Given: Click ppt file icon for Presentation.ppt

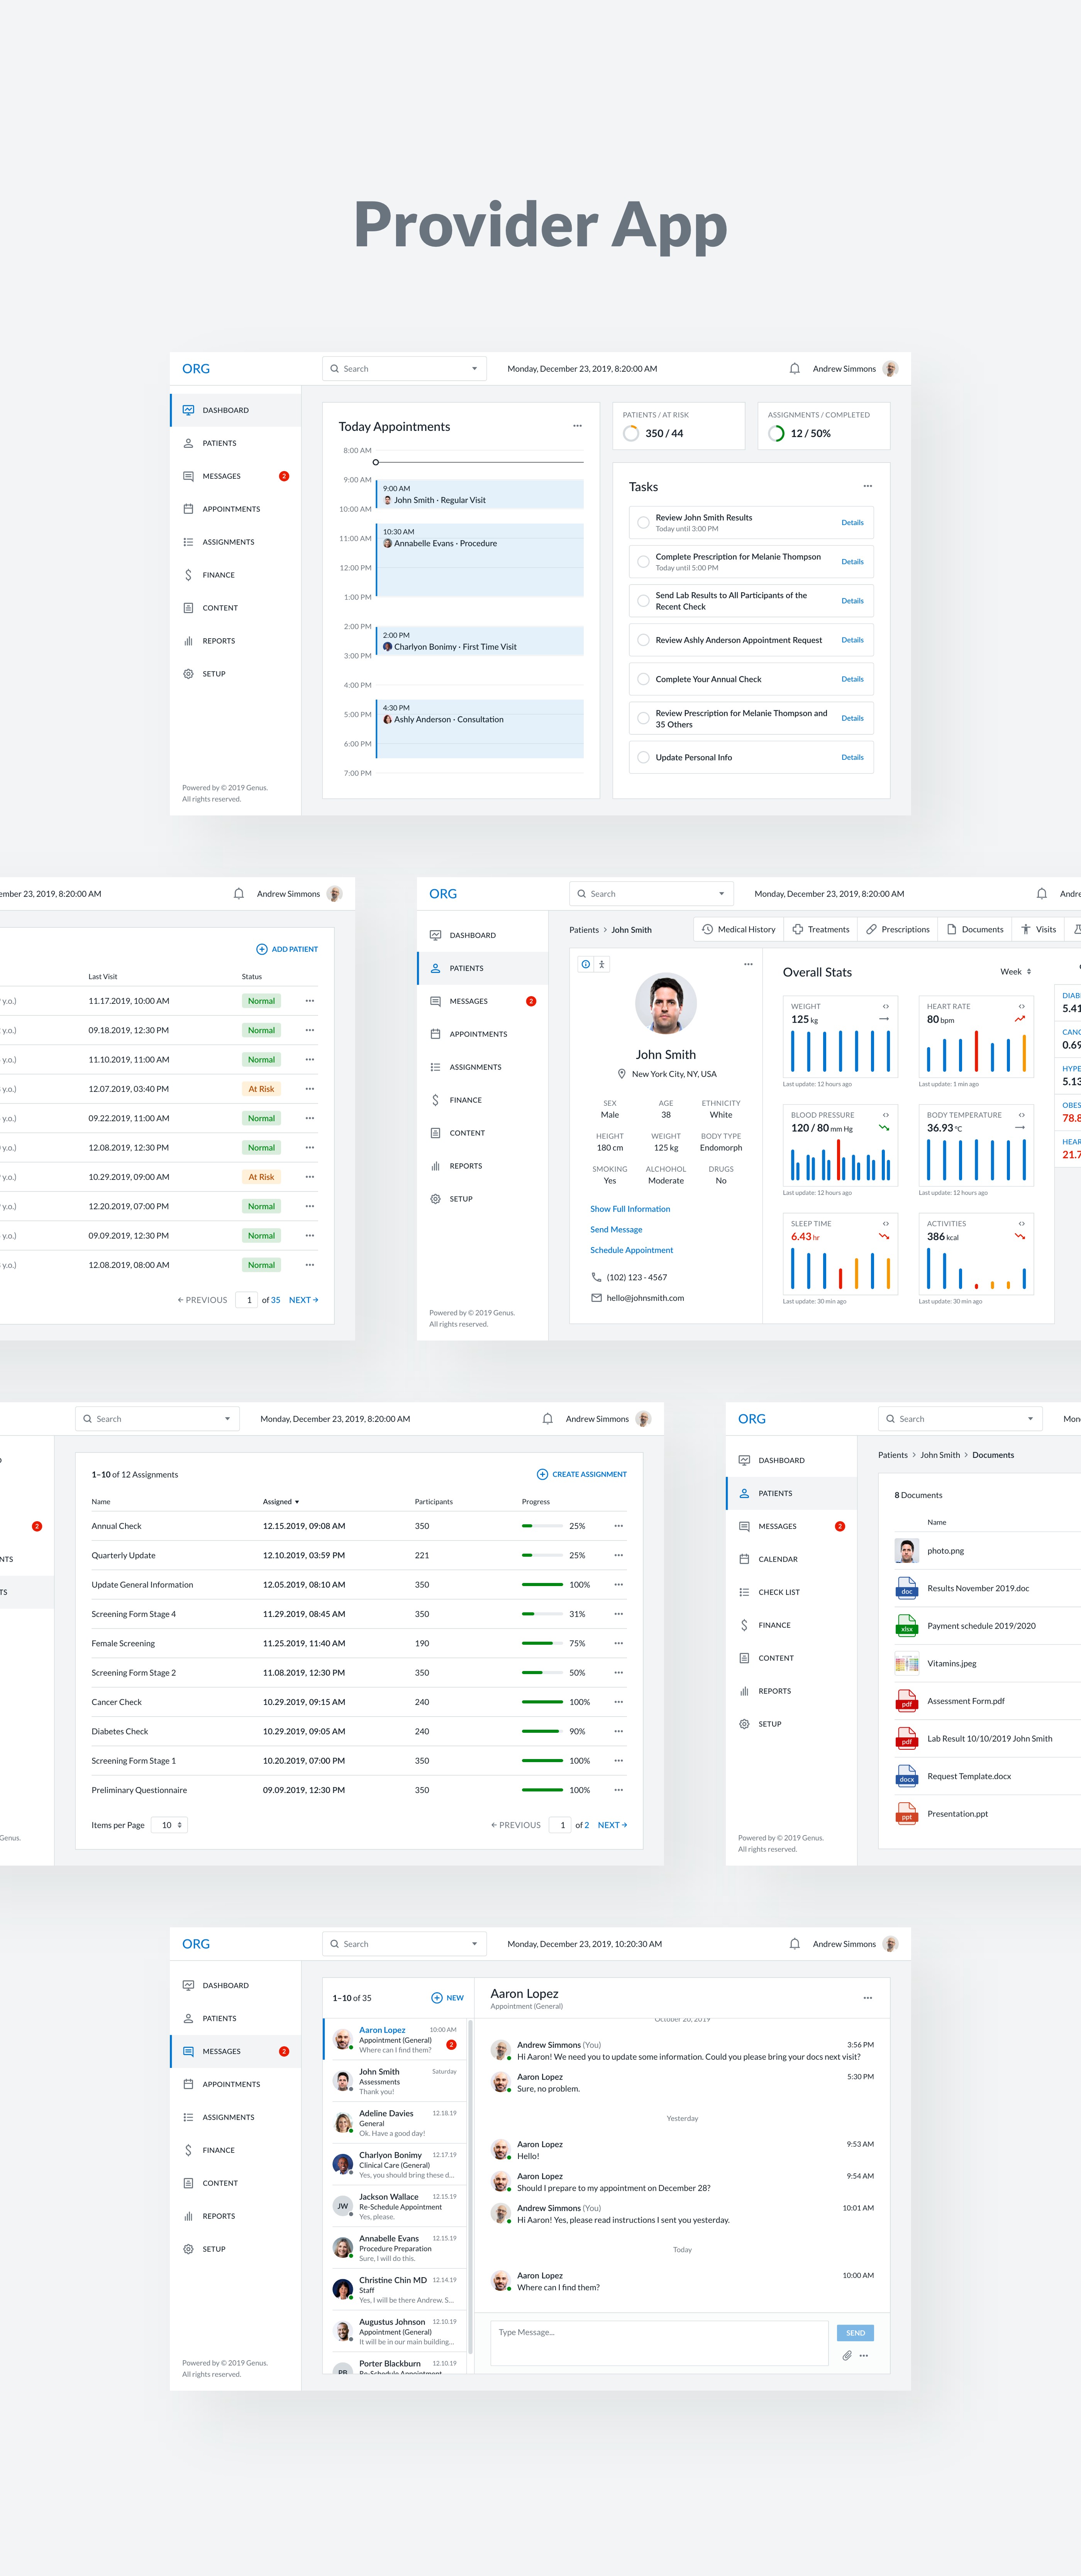Looking at the screenshot, I should coord(906,1814).
